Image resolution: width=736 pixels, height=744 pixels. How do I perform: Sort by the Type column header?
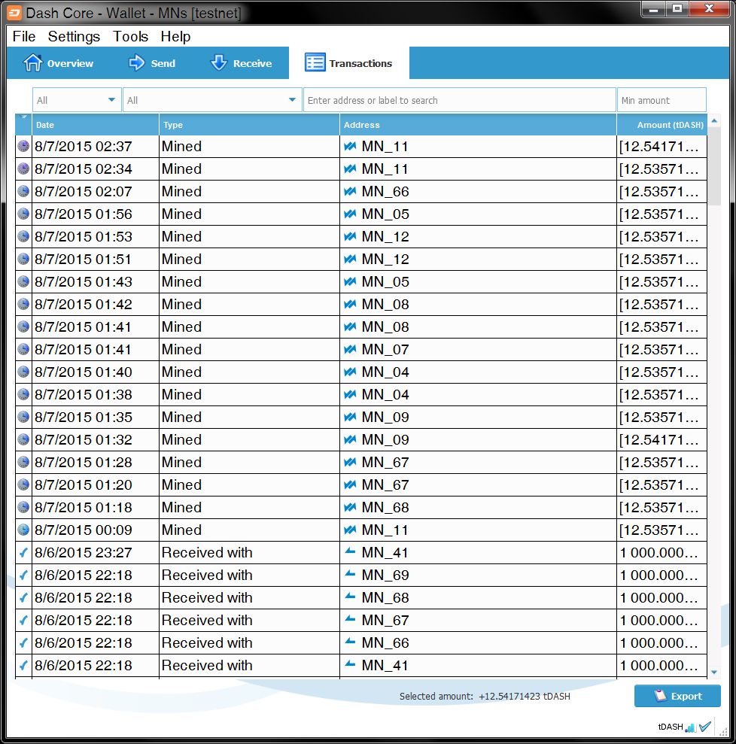(249, 125)
